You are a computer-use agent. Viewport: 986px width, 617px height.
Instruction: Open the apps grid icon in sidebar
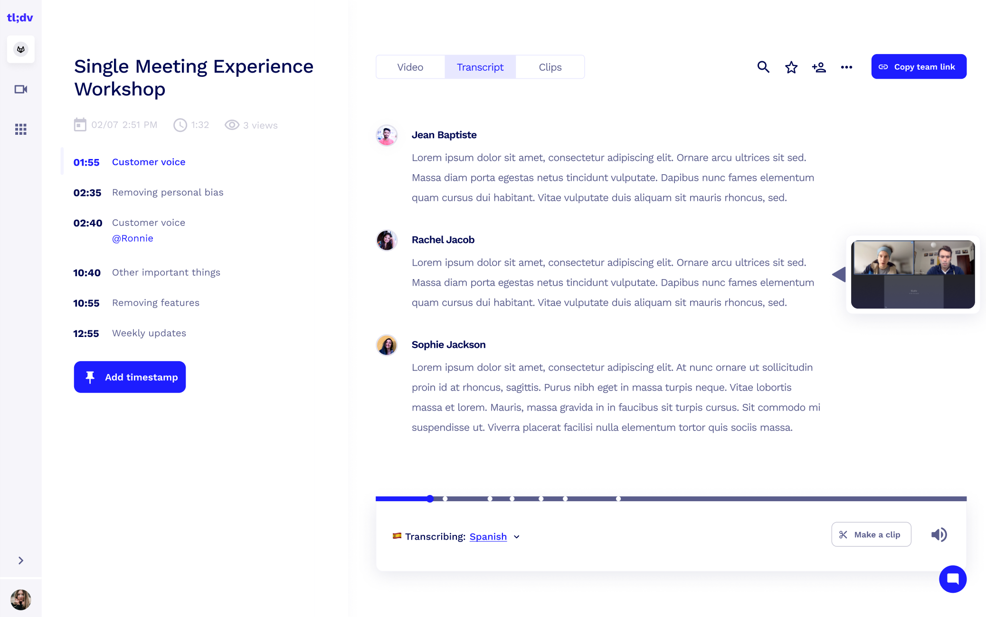point(21,129)
